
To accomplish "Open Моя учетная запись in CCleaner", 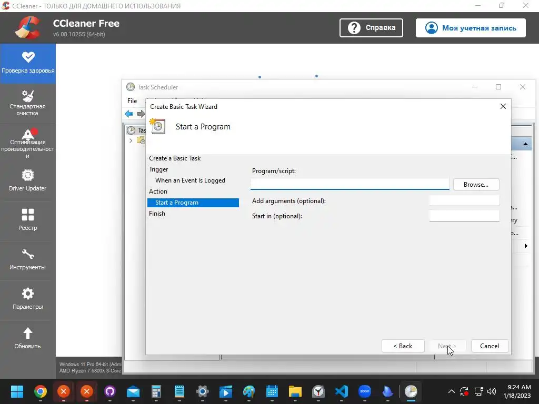I will 471,28.
